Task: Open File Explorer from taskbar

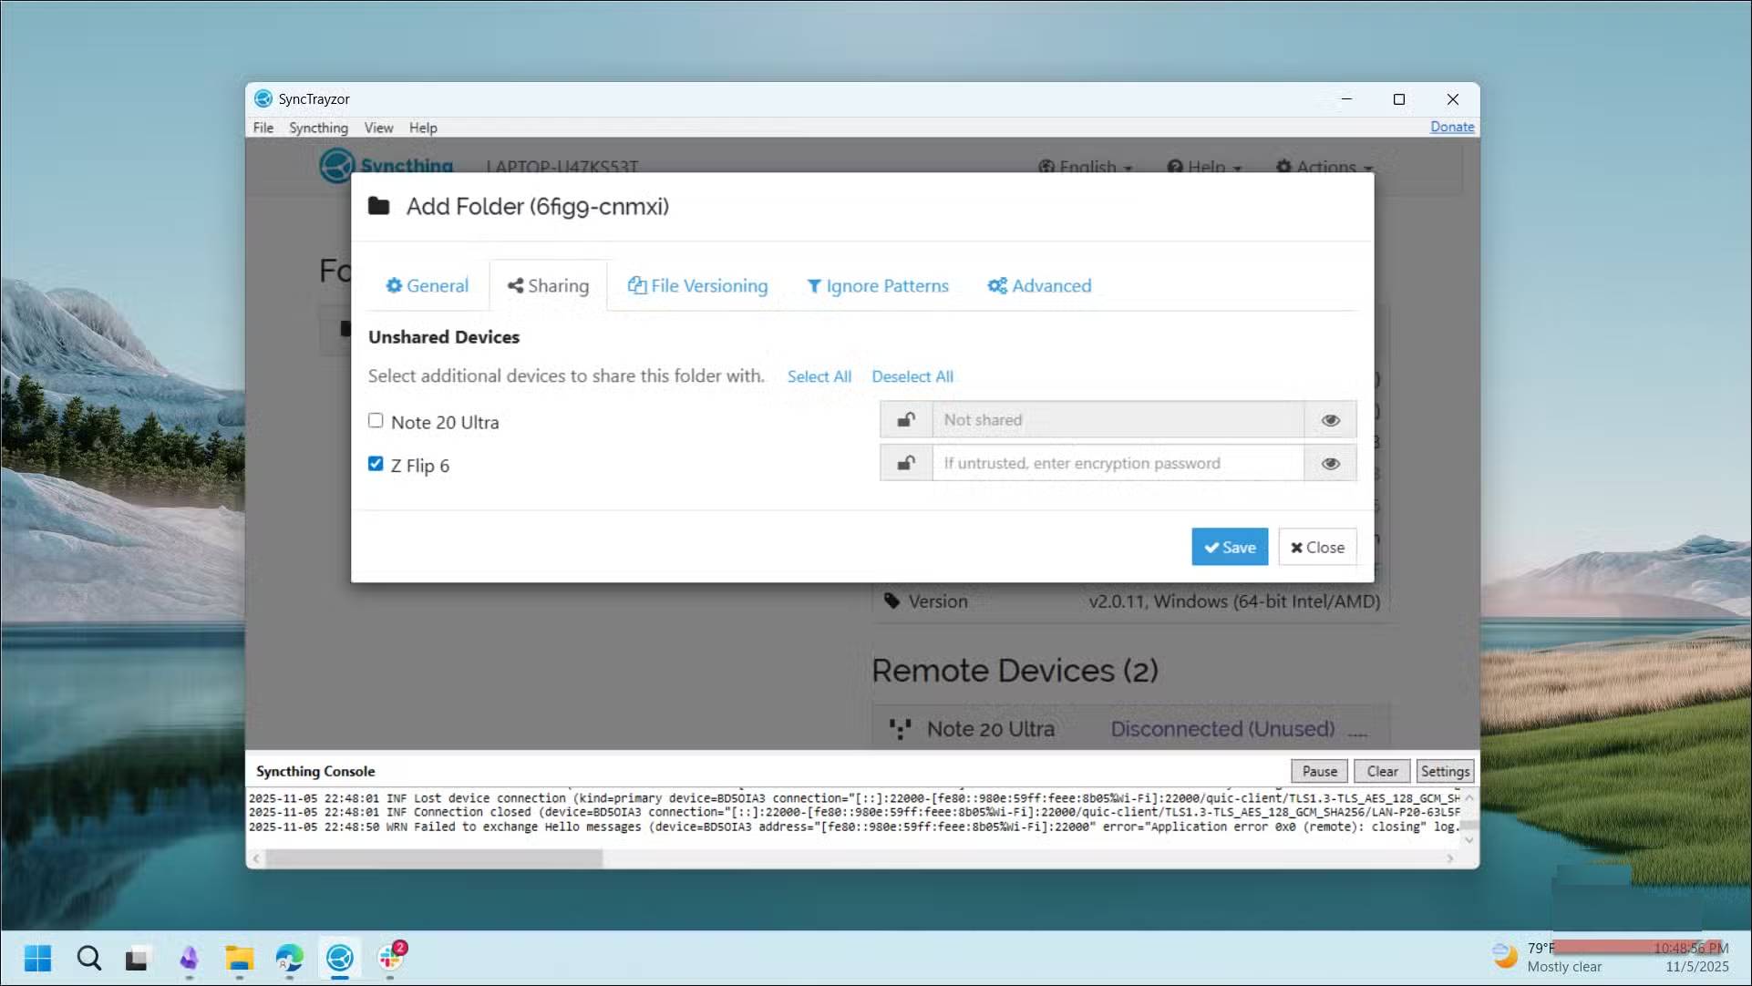Action: 239,957
